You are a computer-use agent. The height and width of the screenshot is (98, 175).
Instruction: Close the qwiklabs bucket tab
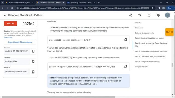[94, 2]
